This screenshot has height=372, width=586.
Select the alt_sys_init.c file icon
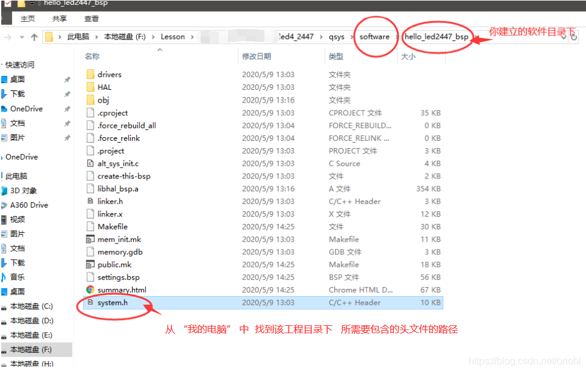pos(90,163)
